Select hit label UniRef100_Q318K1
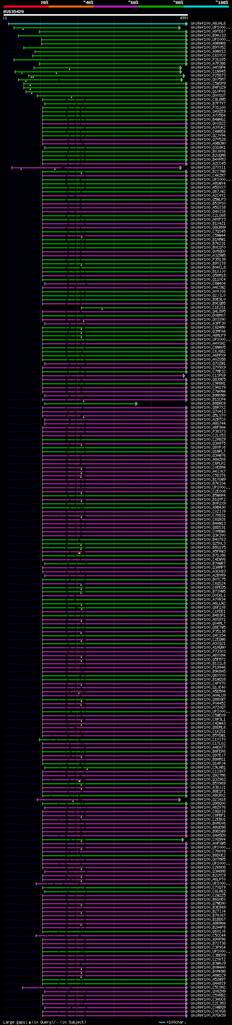 point(208,147)
